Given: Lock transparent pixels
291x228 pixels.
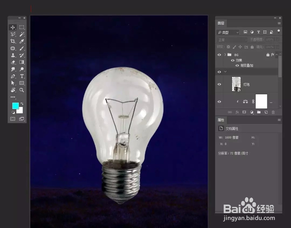Looking at the screenshot, I should point(228,47).
